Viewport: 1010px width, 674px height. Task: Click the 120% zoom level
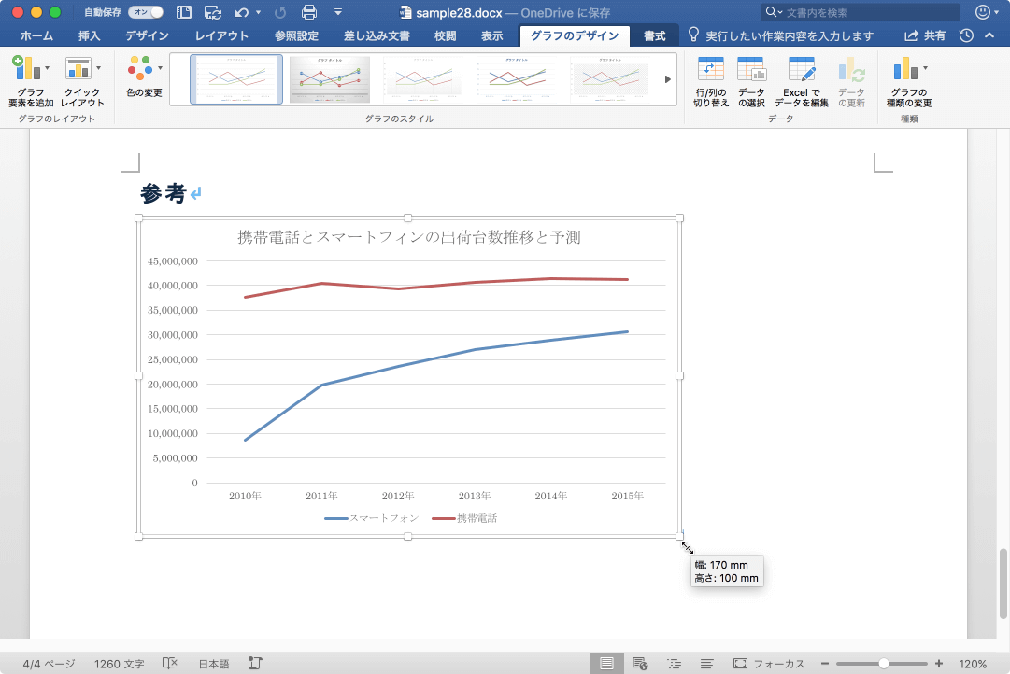click(x=973, y=664)
